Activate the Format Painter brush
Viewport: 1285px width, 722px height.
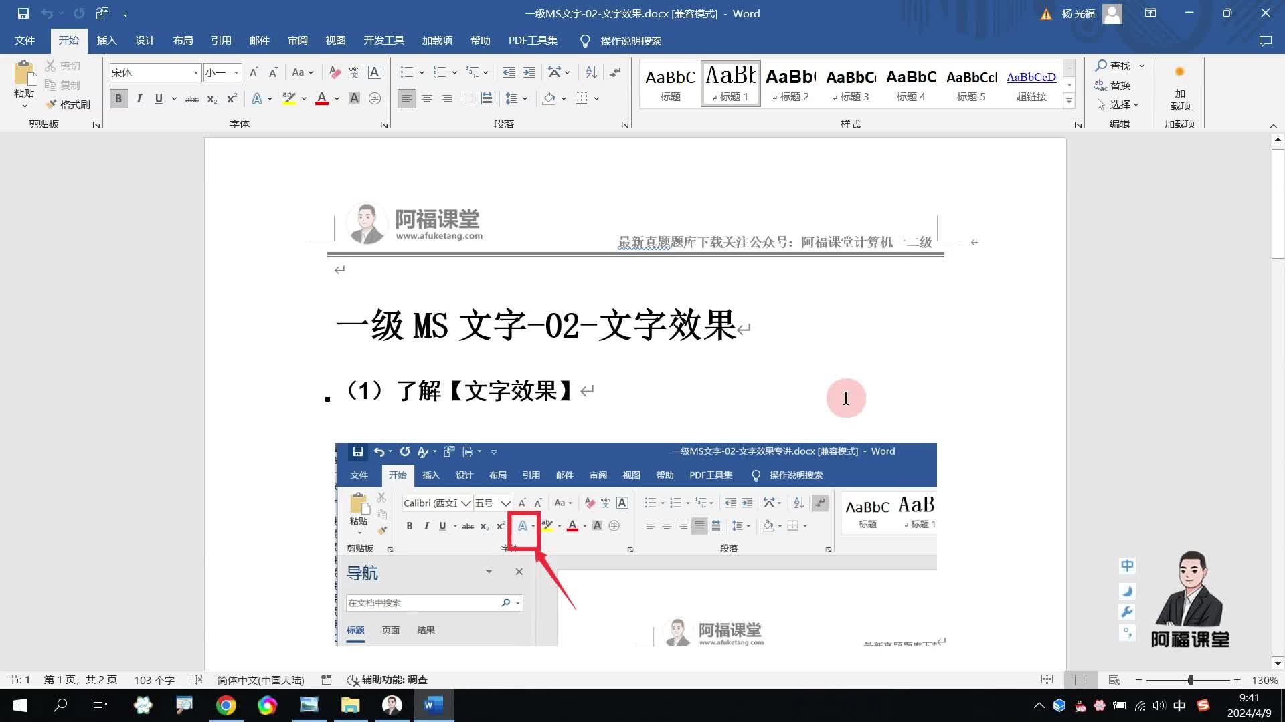(x=68, y=104)
